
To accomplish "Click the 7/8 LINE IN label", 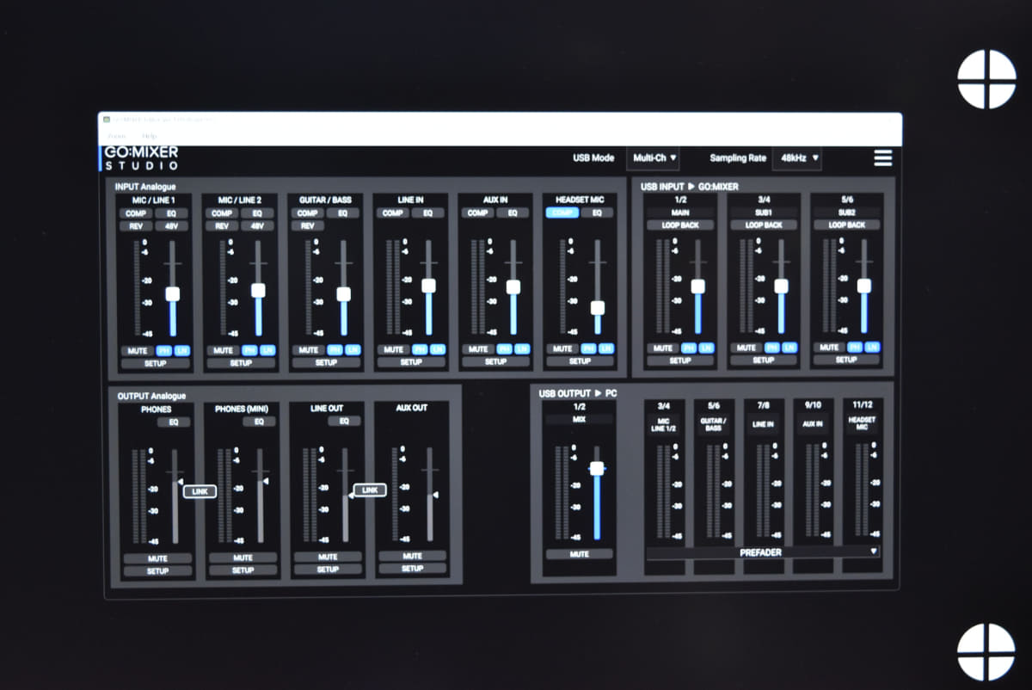I will [763, 423].
